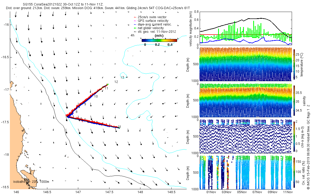The height and width of the screenshot is (195, 312).
Task: Click the latitude tick '-17.5' on the map axis
Action: tap(5, 122)
